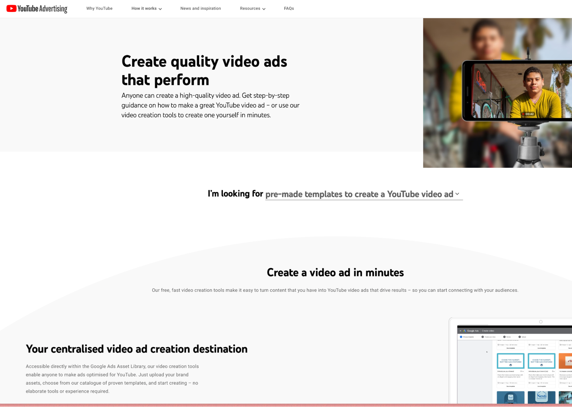Click the YouTube Advertising logo
This screenshot has height=407, width=572.
(37, 9)
